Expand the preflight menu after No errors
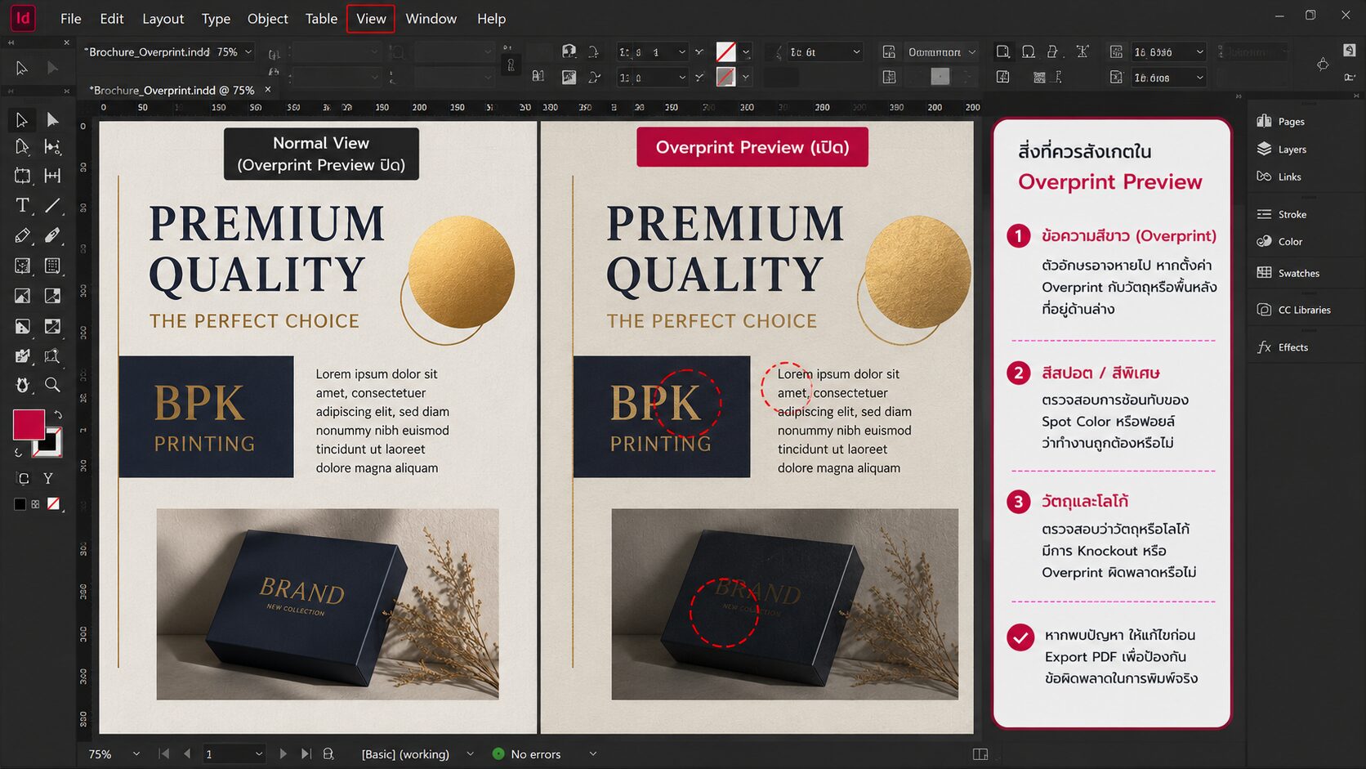 tap(593, 753)
